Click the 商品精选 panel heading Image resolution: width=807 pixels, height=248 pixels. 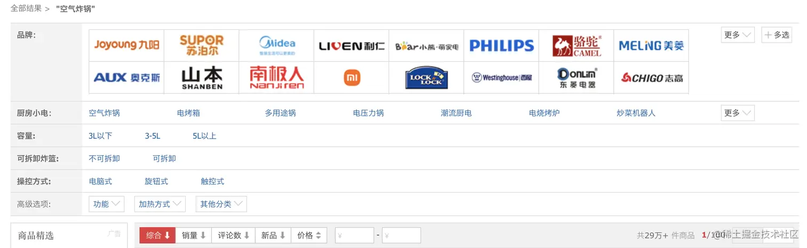(36, 236)
